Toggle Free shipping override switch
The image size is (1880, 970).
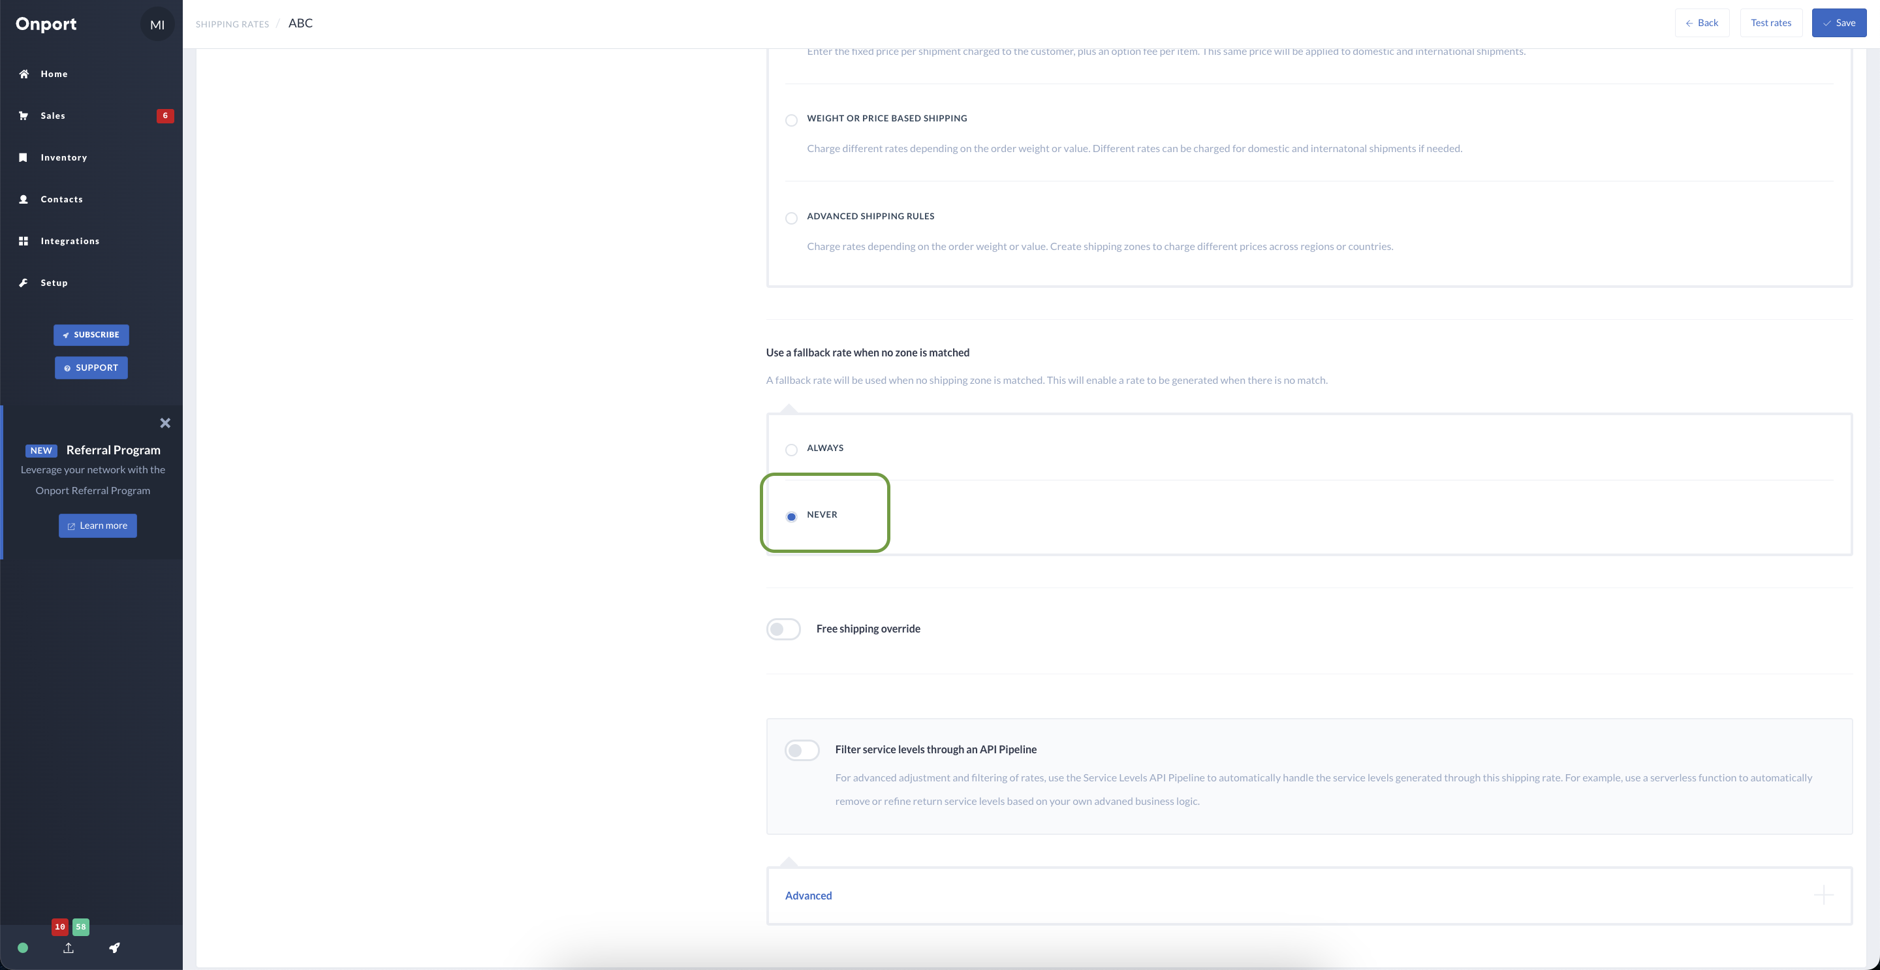click(x=783, y=629)
